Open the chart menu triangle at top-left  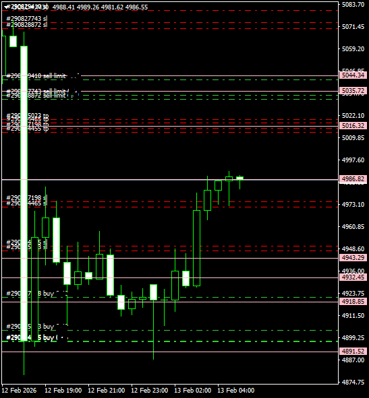tap(5, 7)
